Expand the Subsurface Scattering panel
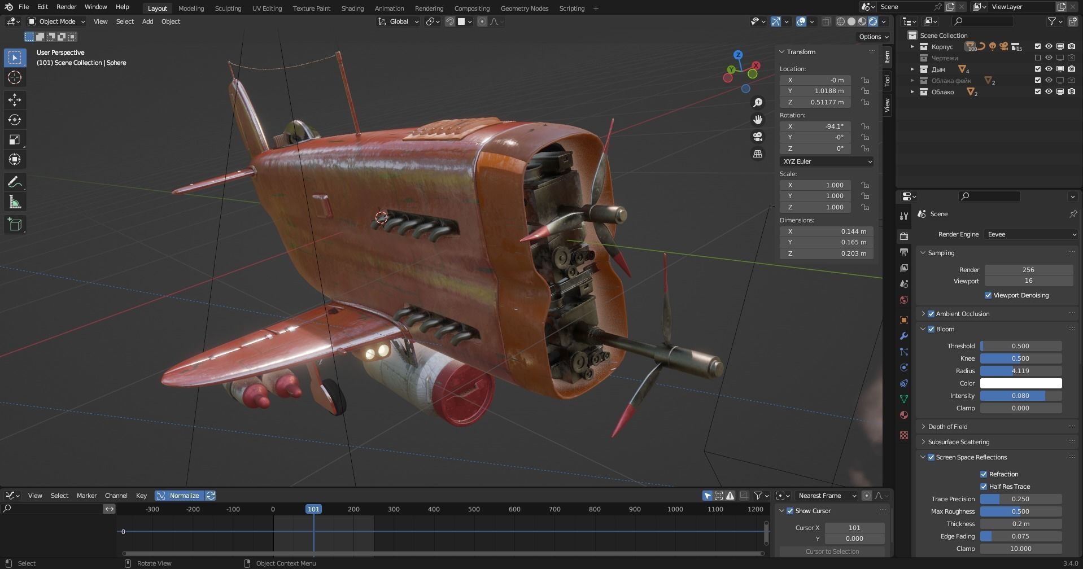Viewport: 1083px width, 569px height. (x=958, y=442)
